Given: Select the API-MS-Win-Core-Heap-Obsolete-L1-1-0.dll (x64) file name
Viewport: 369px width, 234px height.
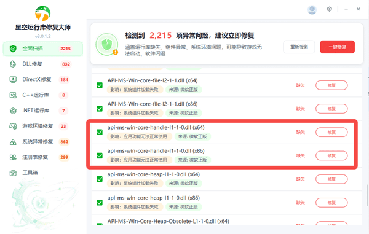Looking at the screenshot, I should (x=168, y=221).
